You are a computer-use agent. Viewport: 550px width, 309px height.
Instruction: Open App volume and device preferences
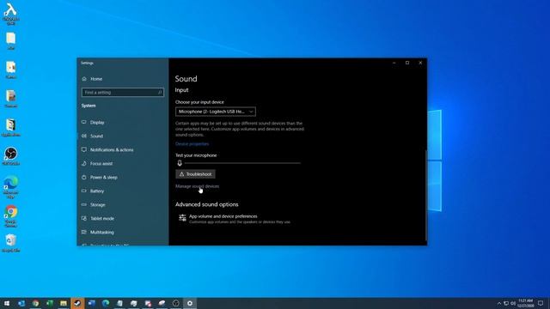235,219
